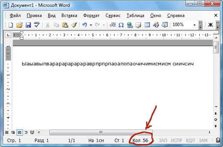The height and width of the screenshot is (147, 223).
Task: Toggle bold formatting with Ж button
Action: click(x=211, y=25)
